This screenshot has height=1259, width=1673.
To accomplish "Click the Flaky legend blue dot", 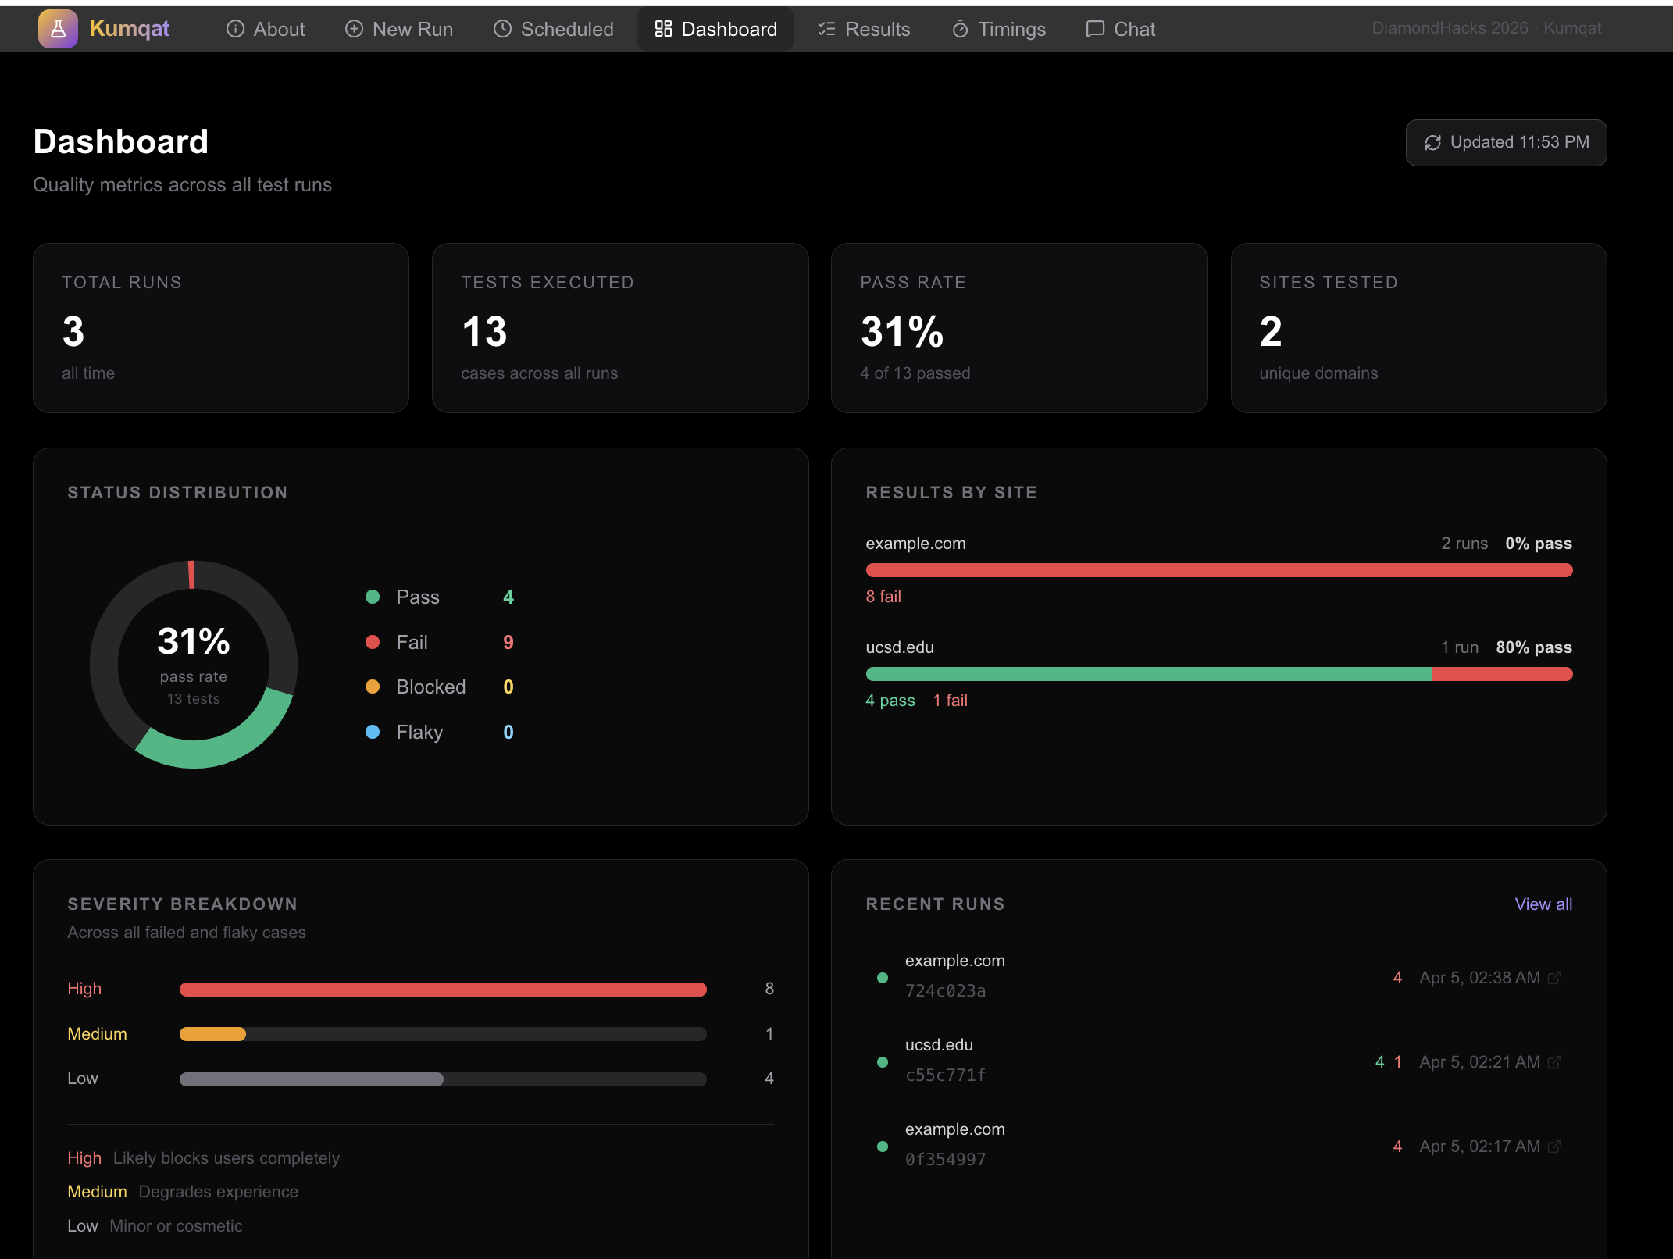I will pyautogui.click(x=373, y=732).
